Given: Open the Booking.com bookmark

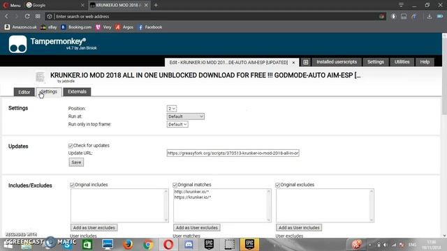Looking at the screenshot, I should 76,27.
